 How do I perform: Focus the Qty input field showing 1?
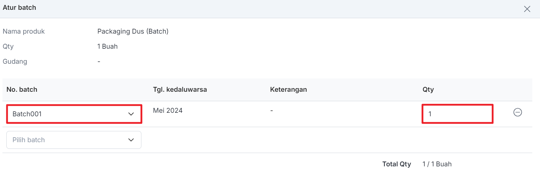(x=458, y=114)
